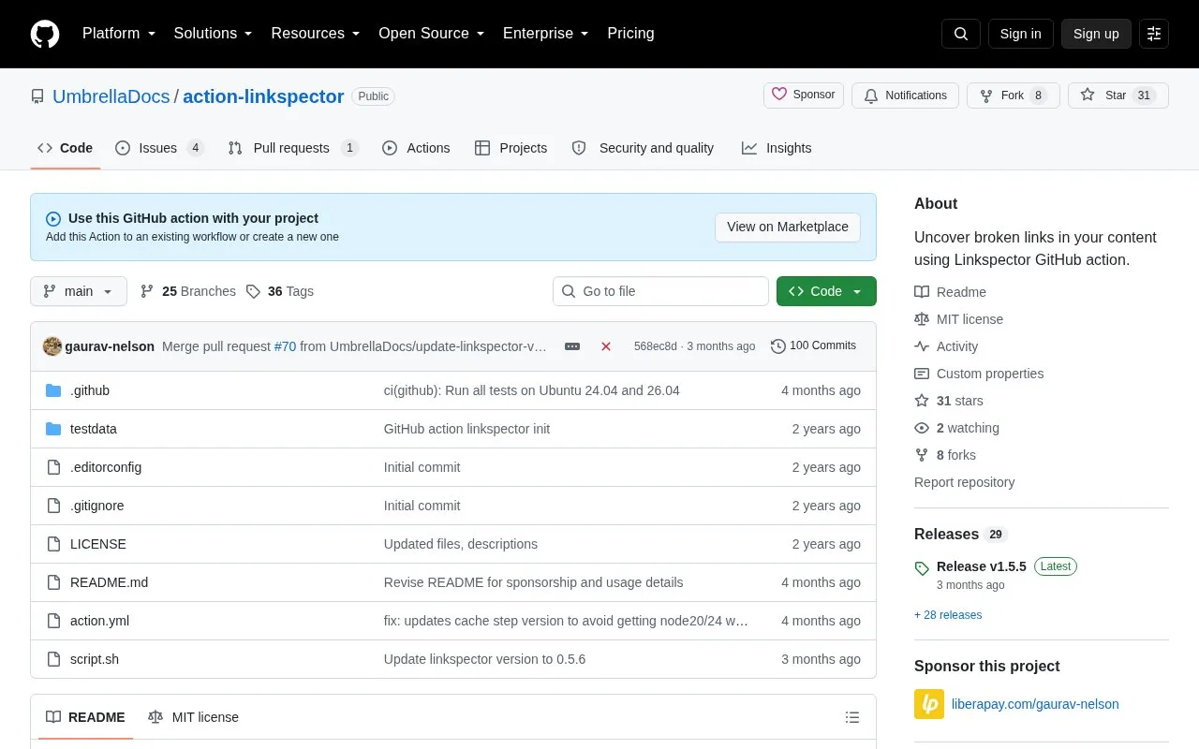Image resolution: width=1199 pixels, height=749 pixels.
Task: Expand the truncated commit message ellipsis
Action: click(x=572, y=346)
